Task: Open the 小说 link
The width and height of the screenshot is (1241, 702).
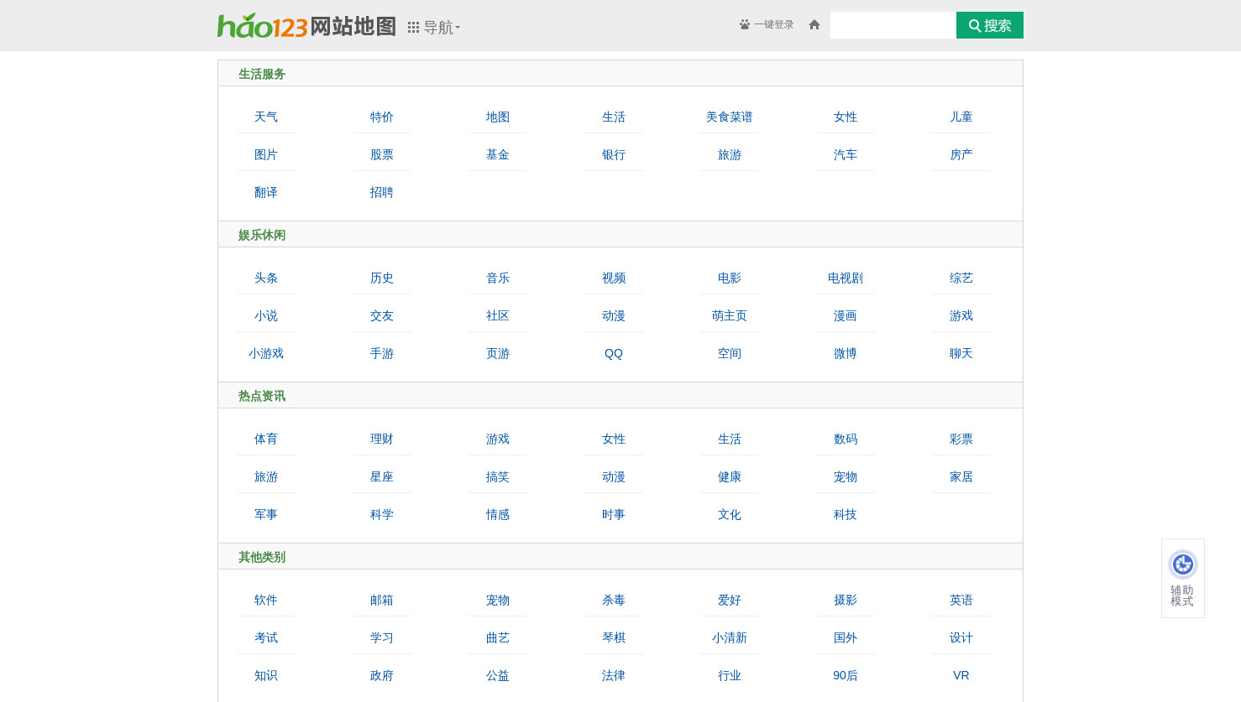Action: point(266,315)
